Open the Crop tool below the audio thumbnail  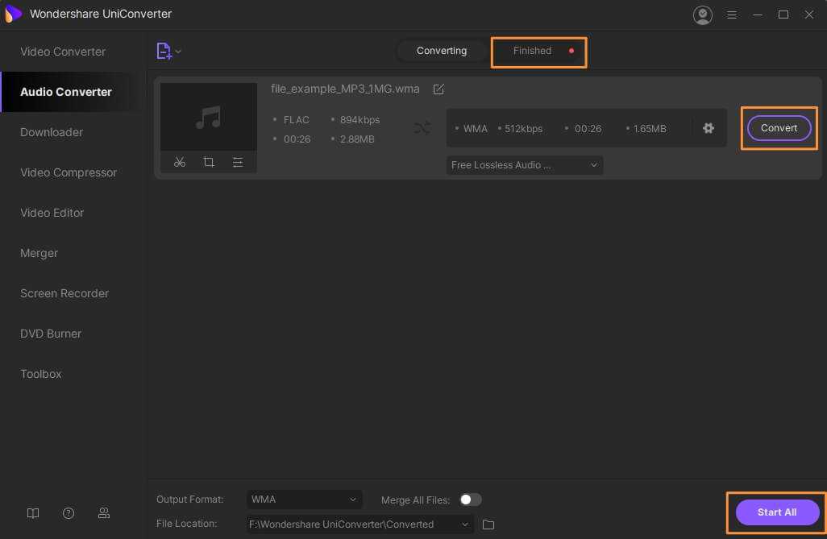tap(209, 161)
